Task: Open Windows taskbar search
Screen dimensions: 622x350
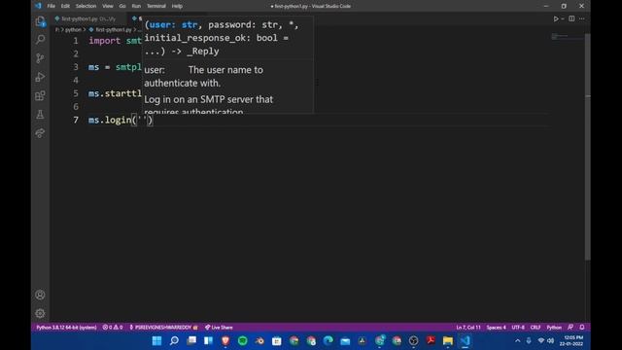Action: click(x=174, y=340)
